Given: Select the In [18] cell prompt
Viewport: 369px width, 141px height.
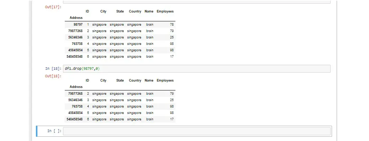Looking at the screenshot, I should pos(54,68).
